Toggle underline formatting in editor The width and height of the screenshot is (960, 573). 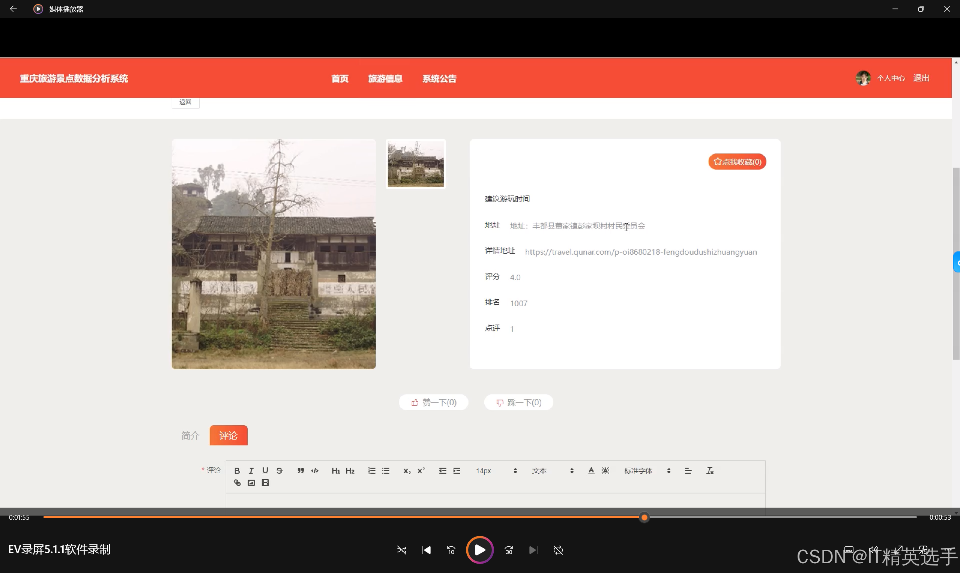(265, 471)
